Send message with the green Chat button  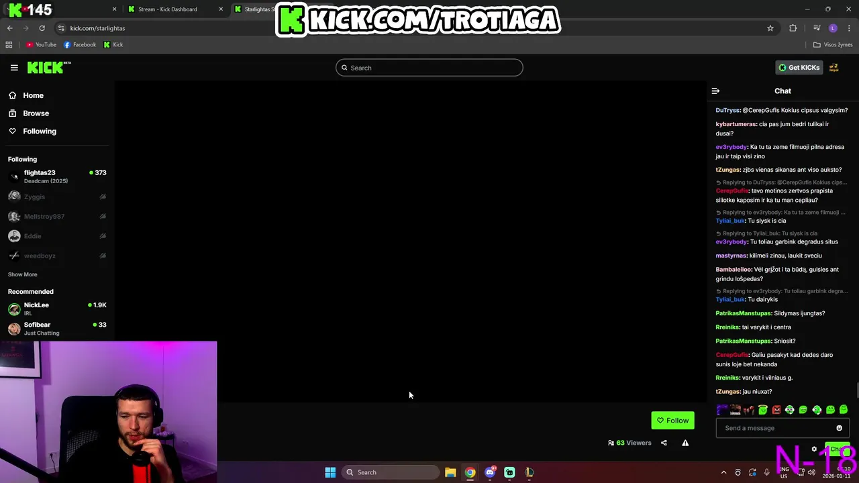click(838, 449)
